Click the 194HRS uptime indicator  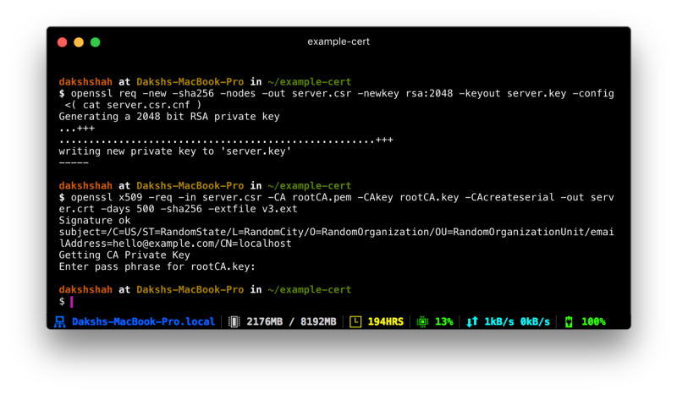pos(386,321)
